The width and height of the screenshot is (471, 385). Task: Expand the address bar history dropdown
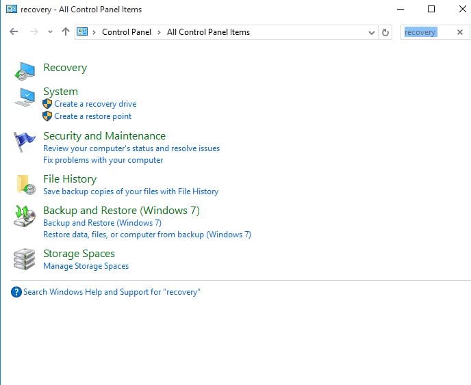[x=372, y=32]
